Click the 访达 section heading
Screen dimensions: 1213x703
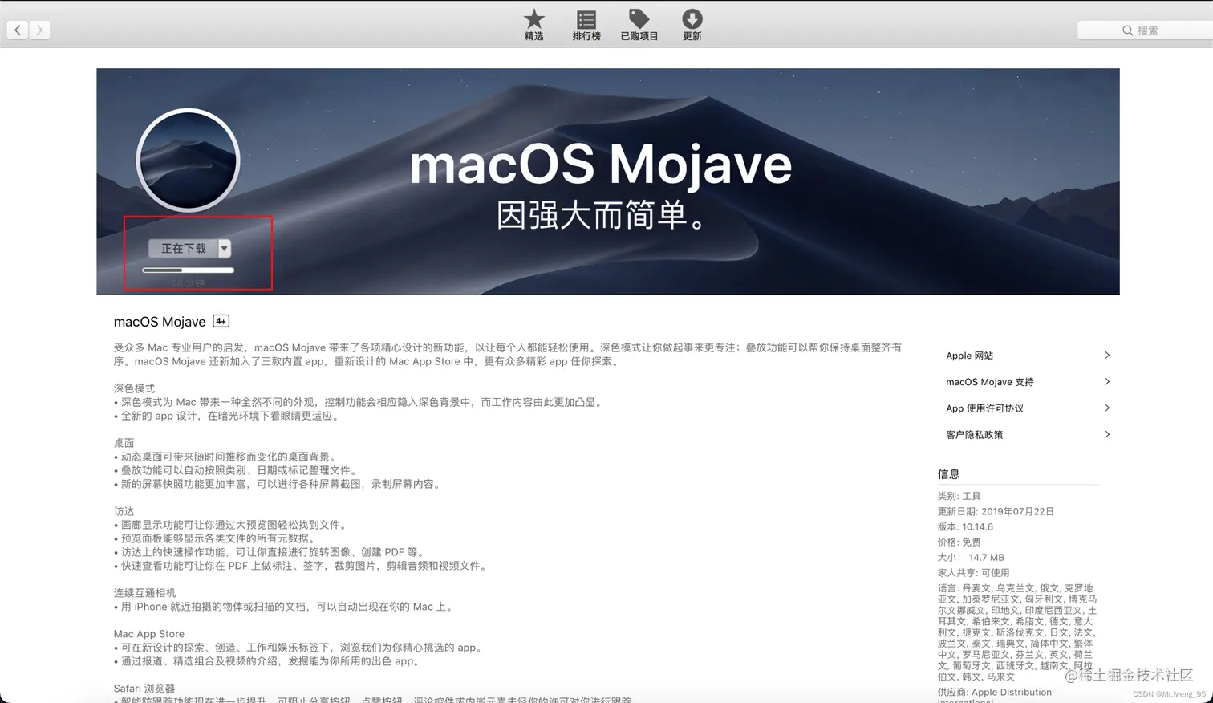tap(124, 511)
